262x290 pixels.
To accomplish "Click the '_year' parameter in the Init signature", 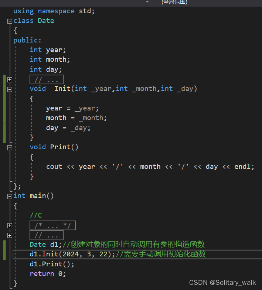I will point(101,89).
